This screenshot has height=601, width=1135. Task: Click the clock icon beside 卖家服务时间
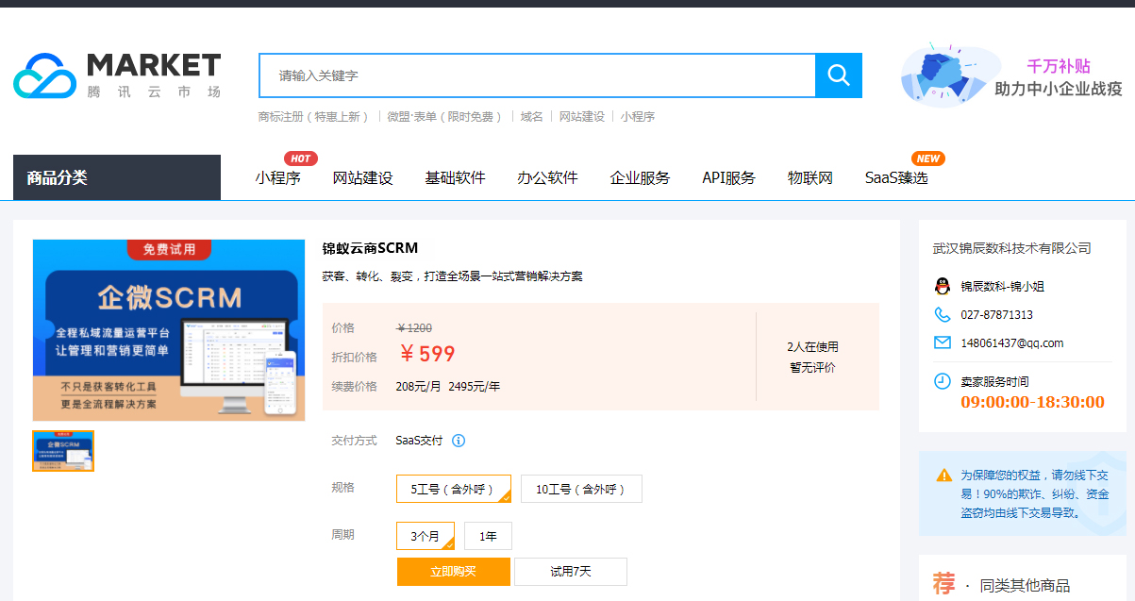click(942, 381)
